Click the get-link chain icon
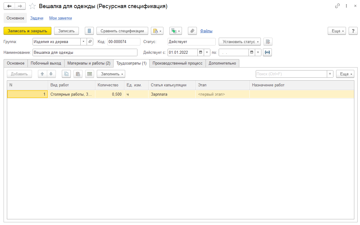This screenshot has width=360, height=225. (338, 6)
